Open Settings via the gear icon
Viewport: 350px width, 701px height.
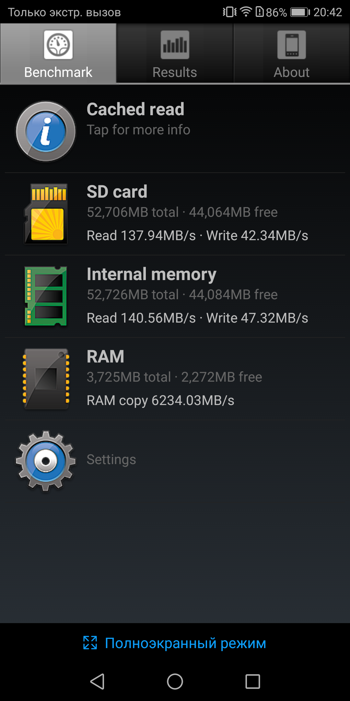pyautogui.click(x=46, y=461)
